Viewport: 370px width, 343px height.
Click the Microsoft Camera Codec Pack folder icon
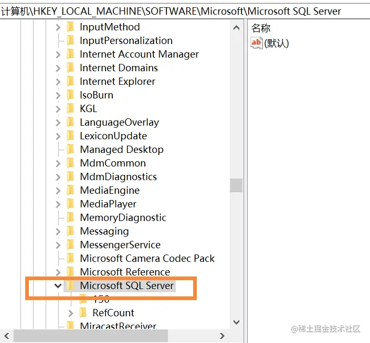pos(70,258)
